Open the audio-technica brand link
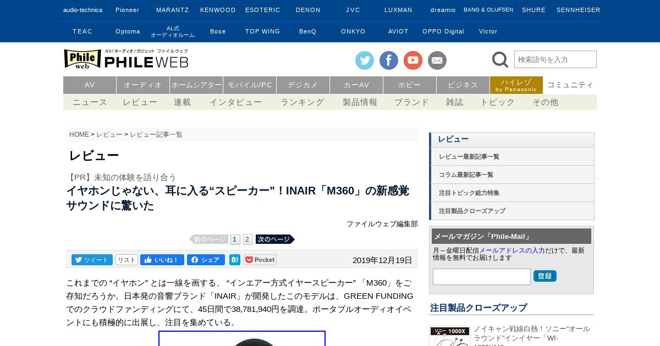The width and height of the screenshot is (660, 346). tap(82, 10)
